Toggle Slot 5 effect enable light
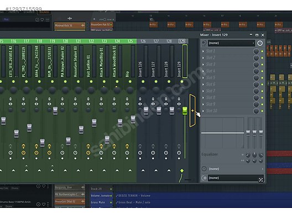This screenshot has width=292, height=219. pyautogui.click(x=262, y=77)
